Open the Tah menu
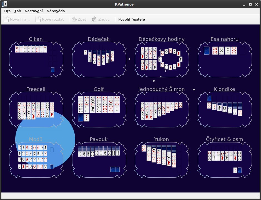Screen dimensions: 261x200 18,11
